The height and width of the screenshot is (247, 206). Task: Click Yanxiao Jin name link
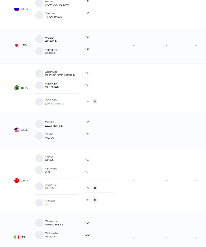click(51, 170)
